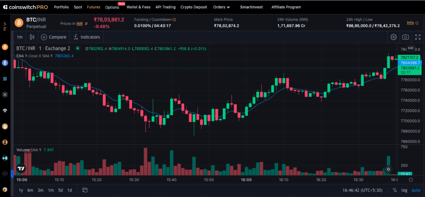Click the 16:00 time axis label
This screenshot has height=197, width=425.
[246, 180]
